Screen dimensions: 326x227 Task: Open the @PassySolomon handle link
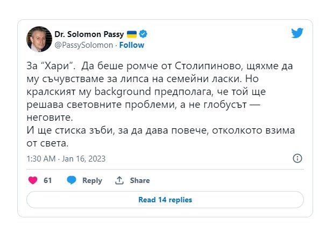(x=84, y=45)
